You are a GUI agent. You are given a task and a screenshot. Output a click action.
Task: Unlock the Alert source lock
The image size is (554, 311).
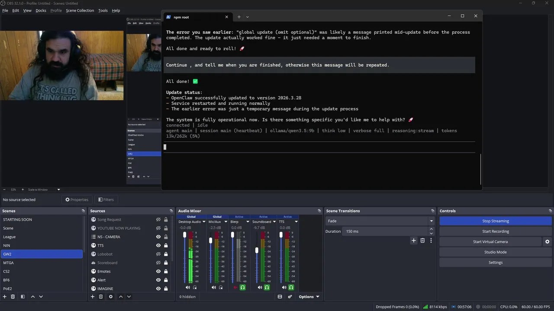pyautogui.click(x=166, y=280)
